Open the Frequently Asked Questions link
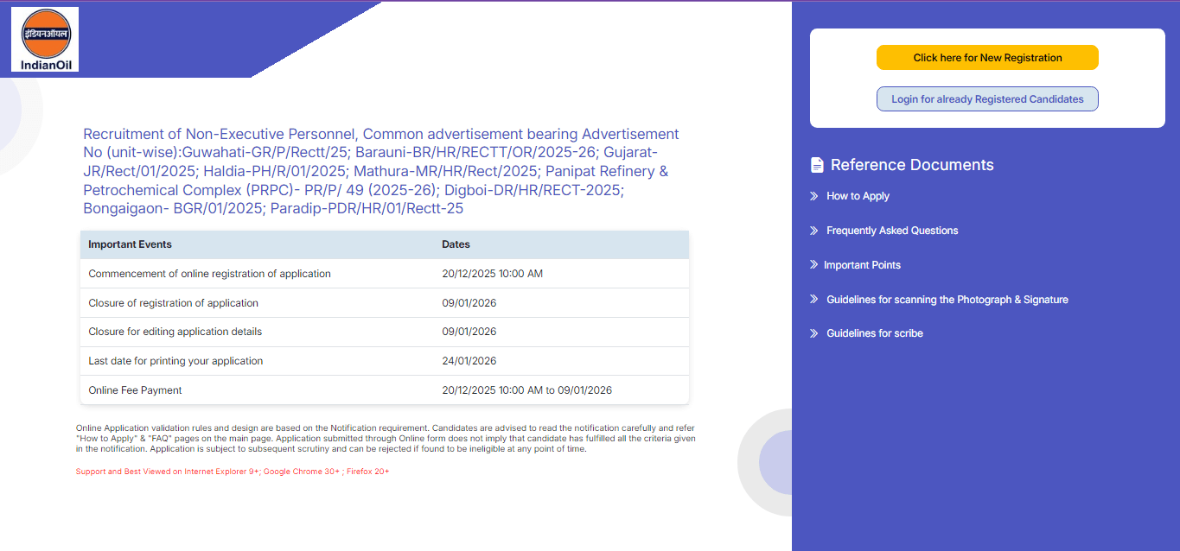Viewport: 1180px width, 551px height. 891,231
